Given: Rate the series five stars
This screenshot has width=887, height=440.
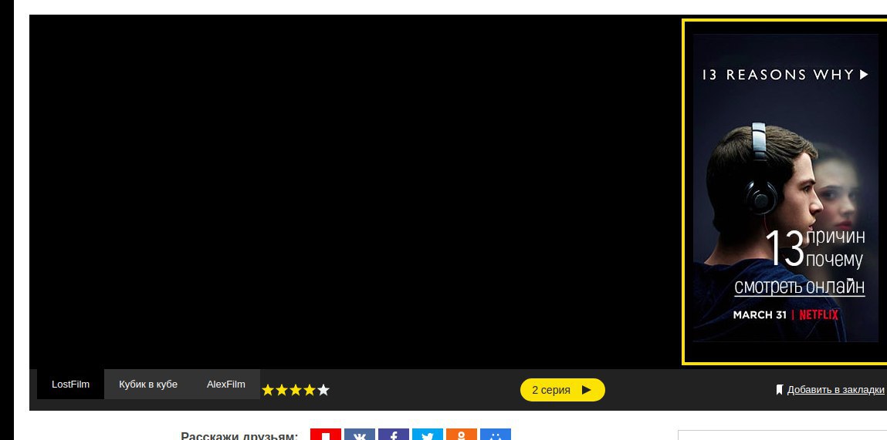Looking at the screenshot, I should click(x=323, y=390).
